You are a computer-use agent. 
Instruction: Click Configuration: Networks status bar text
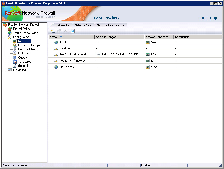point(17,165)
